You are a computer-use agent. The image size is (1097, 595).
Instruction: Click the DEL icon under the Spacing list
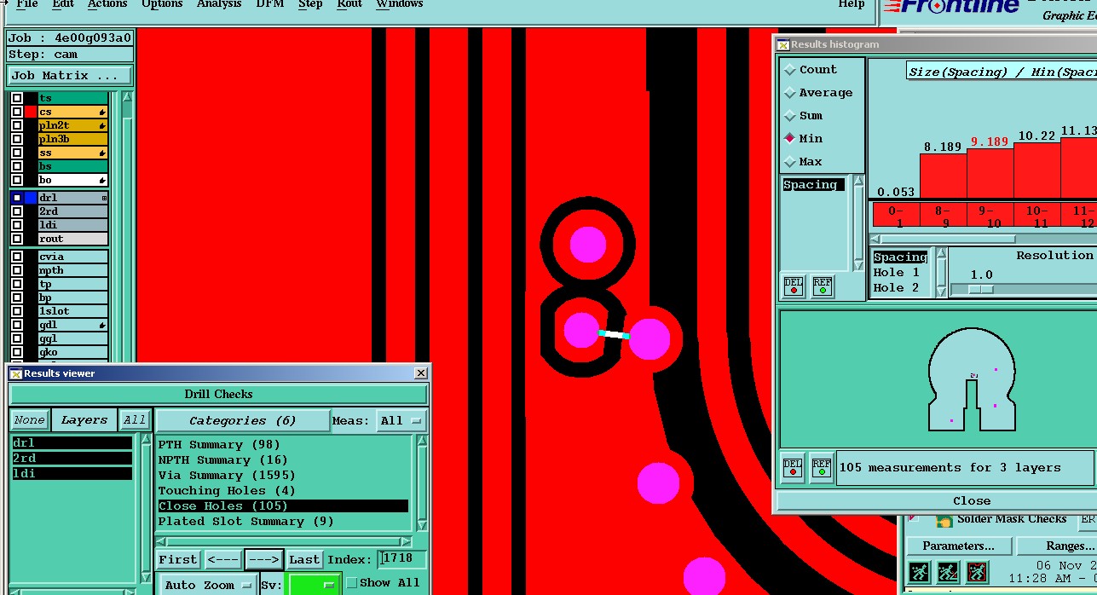(x=793, y=286)
